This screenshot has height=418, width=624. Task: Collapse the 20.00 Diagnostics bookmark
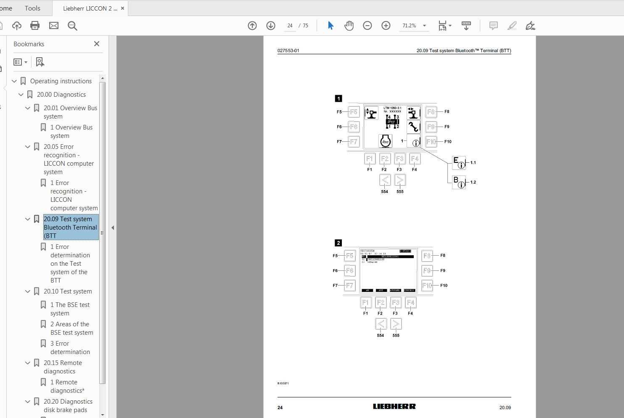(x=21, y=94)
